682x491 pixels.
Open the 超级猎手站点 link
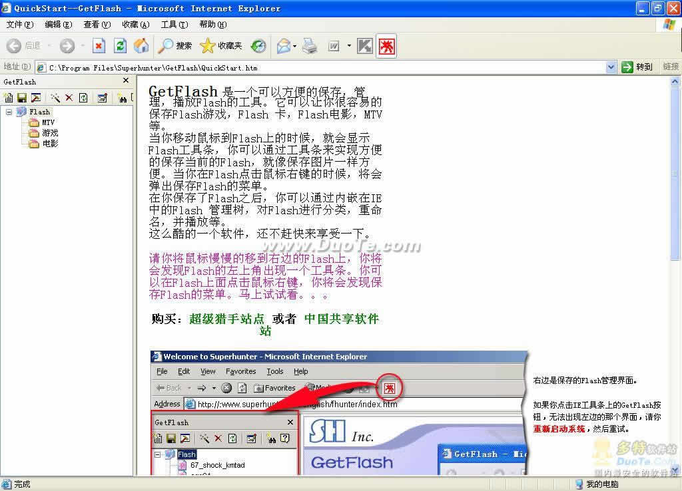(x=226, y=319)
